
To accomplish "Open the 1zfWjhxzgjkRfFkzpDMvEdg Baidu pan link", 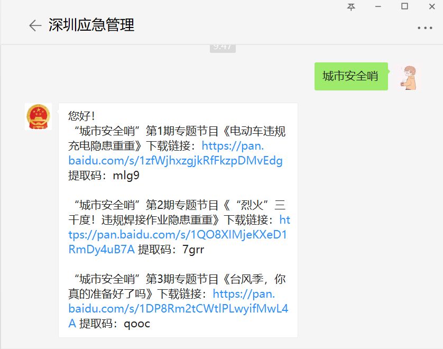I will coord(175,161).
